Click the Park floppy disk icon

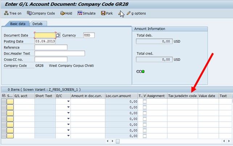tap(103, 13)
